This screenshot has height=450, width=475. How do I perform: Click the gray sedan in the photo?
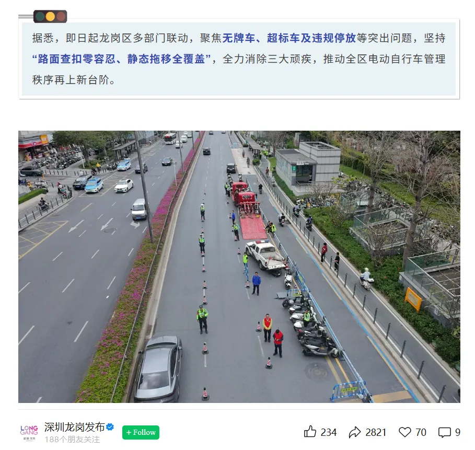(158, 369)
